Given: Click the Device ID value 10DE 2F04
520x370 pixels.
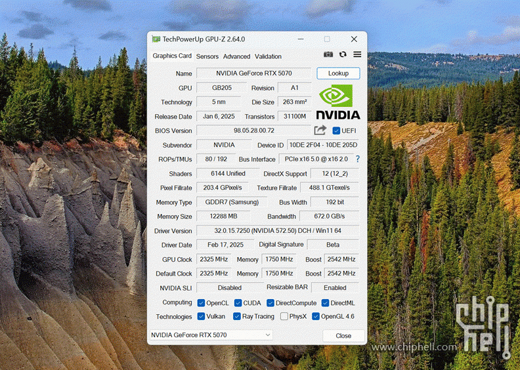Looking at the screenshot, I should coord(323,145).
